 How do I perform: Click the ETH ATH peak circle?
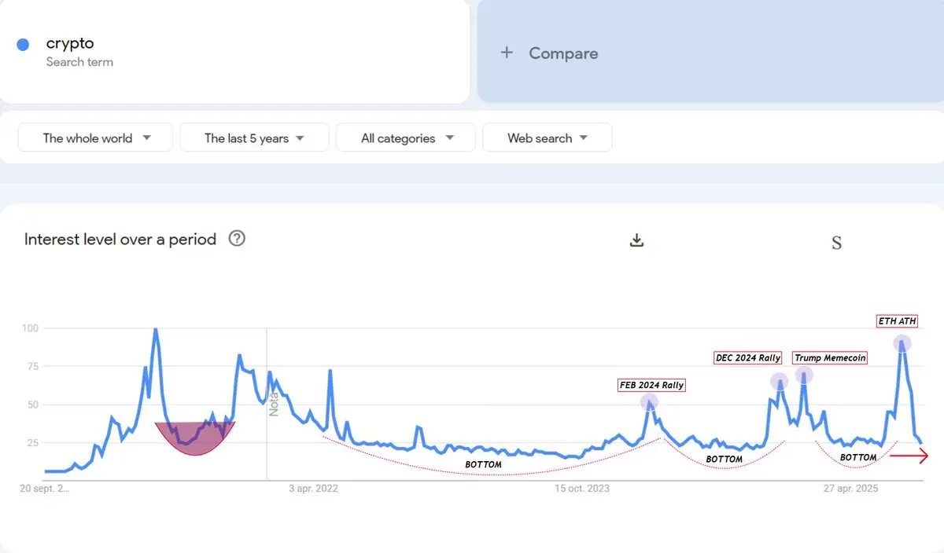pyautogui.click(x=902, y=343)
